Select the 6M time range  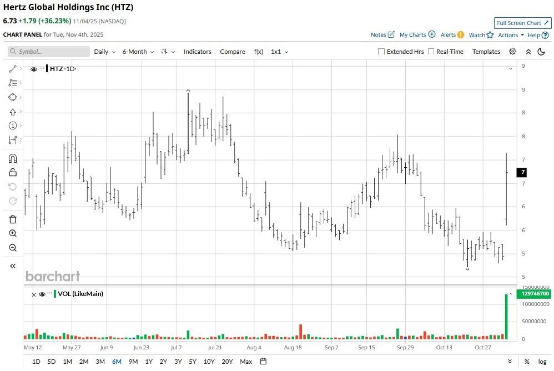pos(117,362)
